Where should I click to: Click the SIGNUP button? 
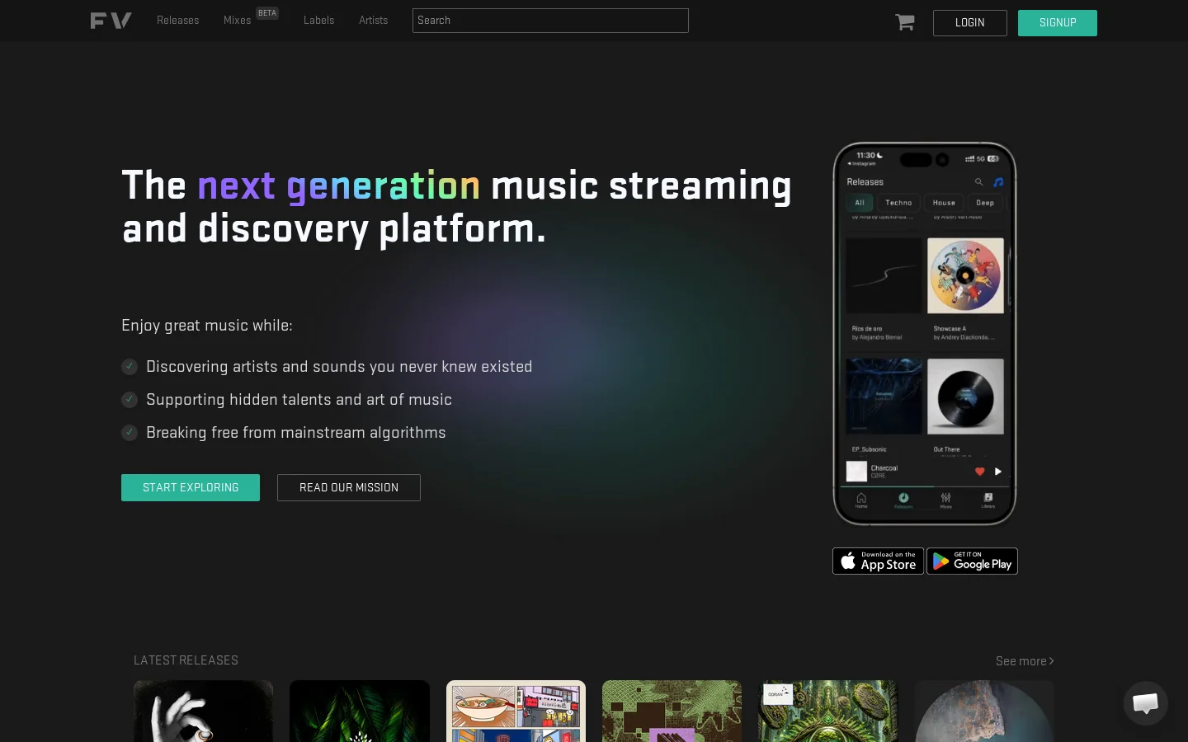1058,23
